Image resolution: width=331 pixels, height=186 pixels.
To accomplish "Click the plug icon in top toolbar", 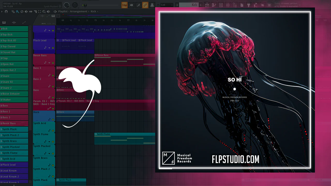I will (249, 5).
